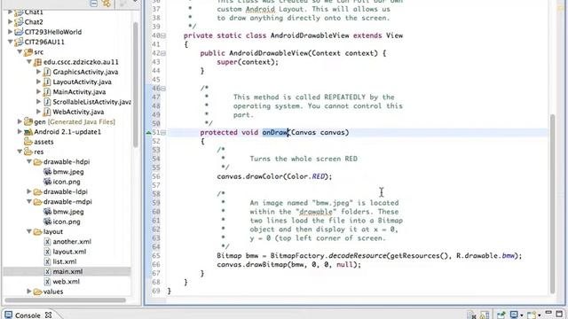The width and height of the screenshot is (568, 319).
Task: Click the src source folder icon
Action: click(x=28, y=52)
